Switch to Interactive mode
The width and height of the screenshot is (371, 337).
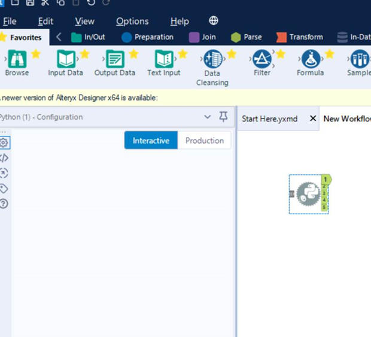click(x=151, y=140)
